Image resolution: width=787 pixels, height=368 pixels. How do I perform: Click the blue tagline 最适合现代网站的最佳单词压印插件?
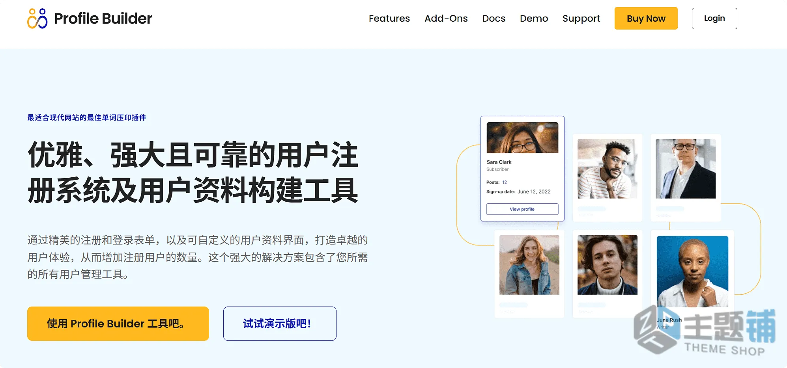click(86, 117)
